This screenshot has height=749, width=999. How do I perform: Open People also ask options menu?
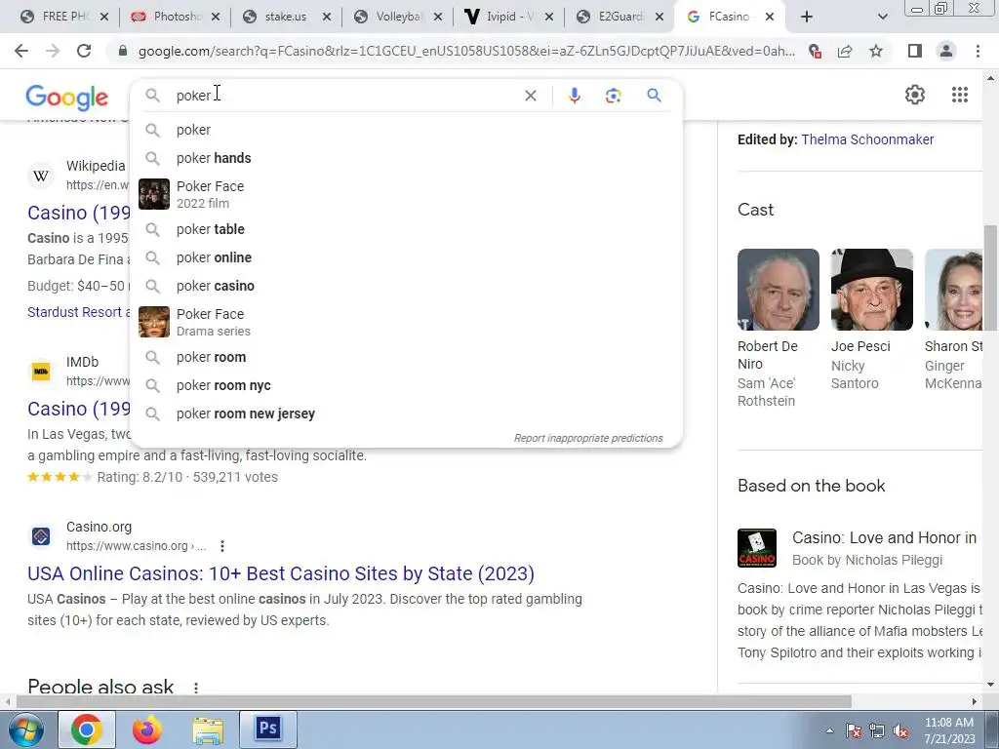tap(195, 688)
